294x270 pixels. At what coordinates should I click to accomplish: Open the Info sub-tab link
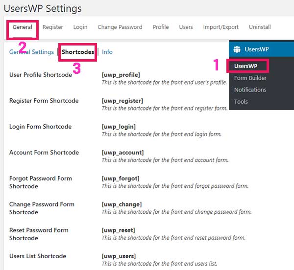click(x=107, y=52)
